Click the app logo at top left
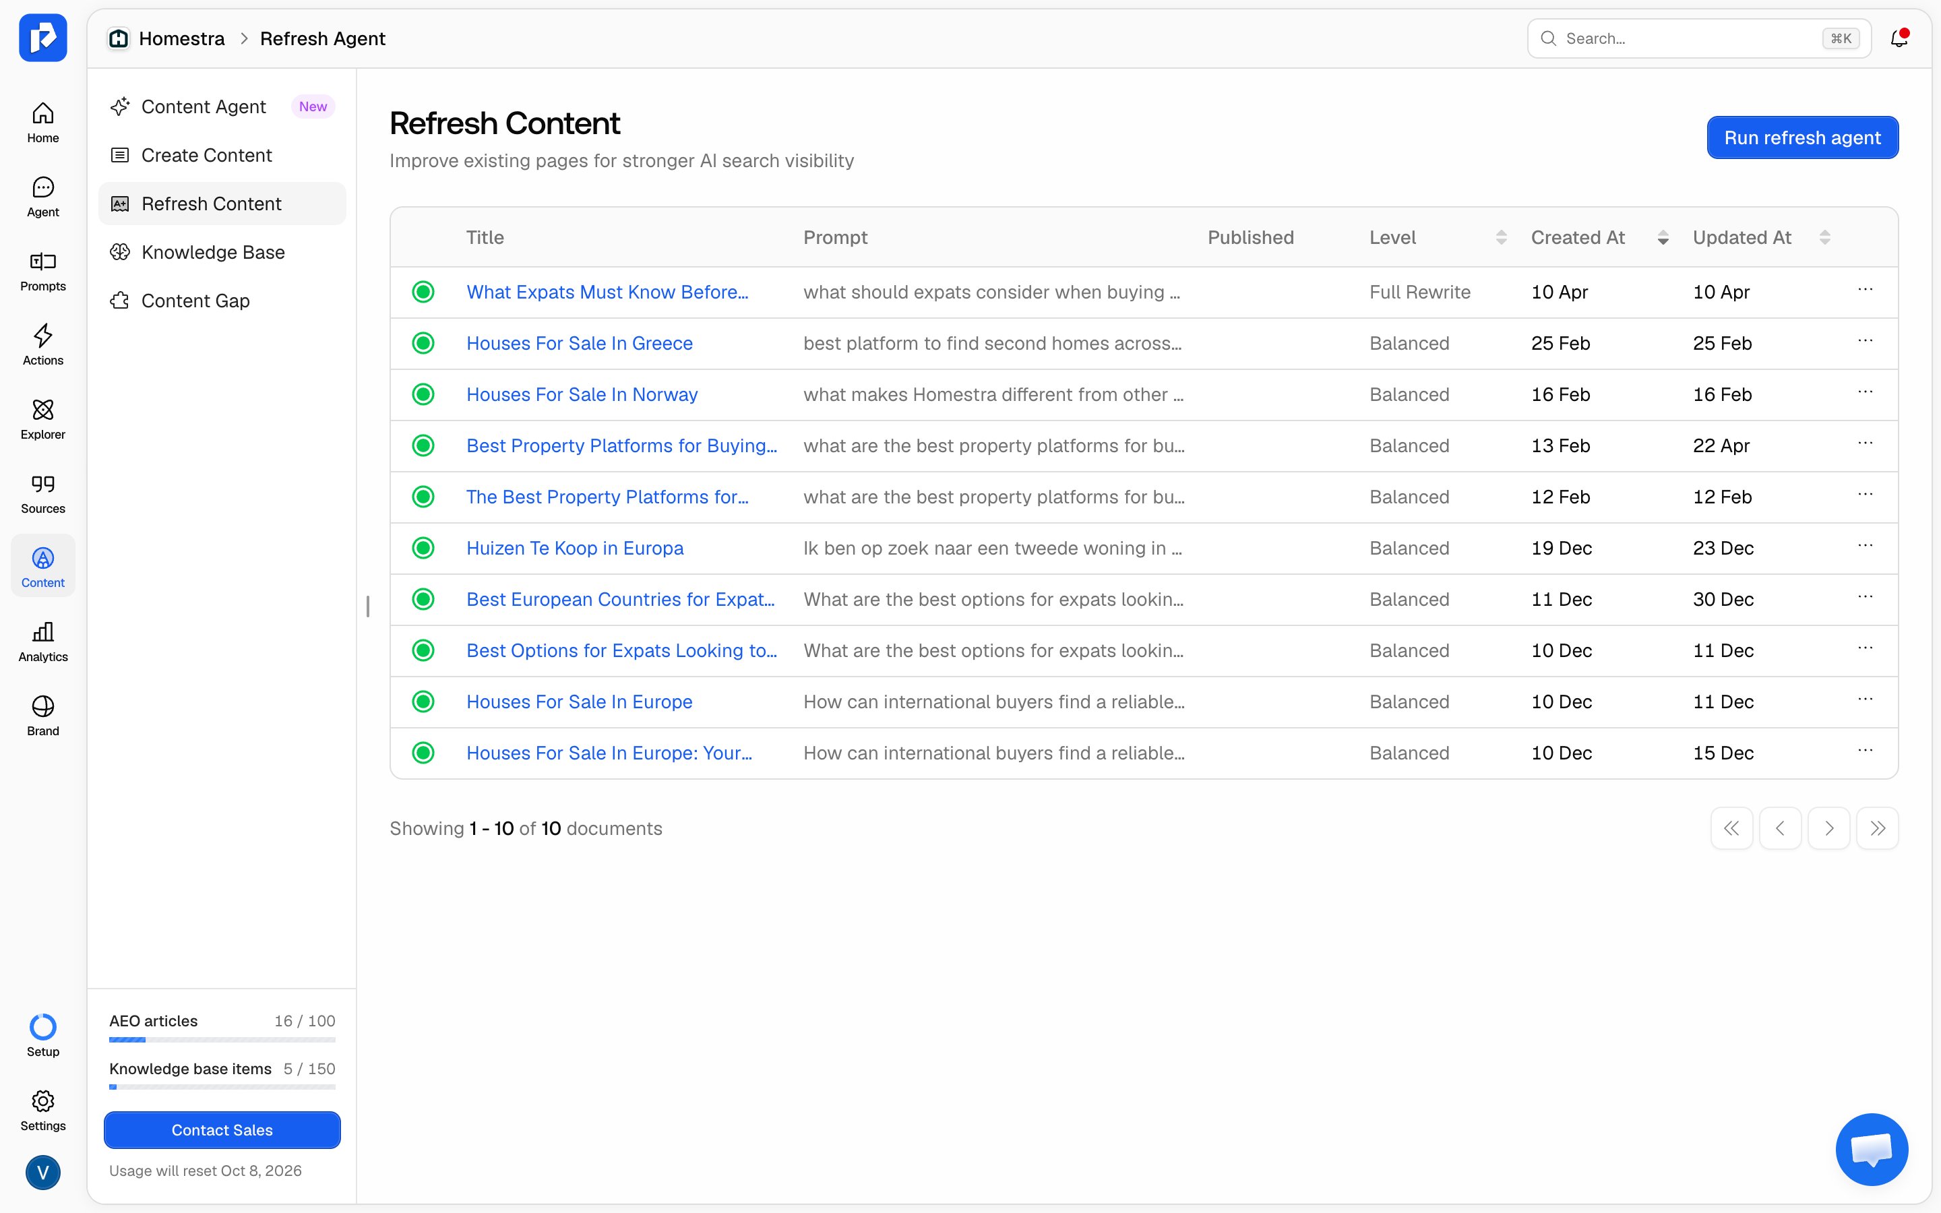The image size is (1941, 1213). [x=42, y=38]
